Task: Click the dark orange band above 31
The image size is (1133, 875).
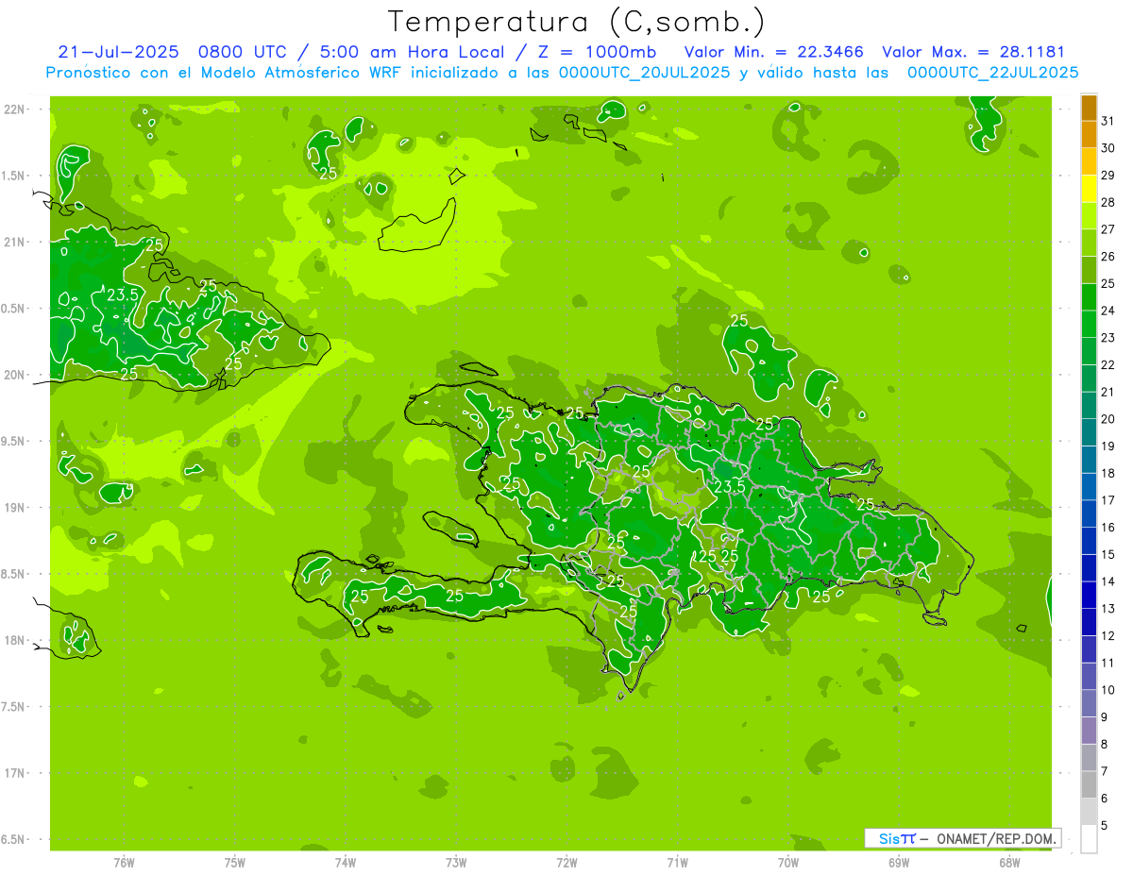Action: [x=1089, y=109]
